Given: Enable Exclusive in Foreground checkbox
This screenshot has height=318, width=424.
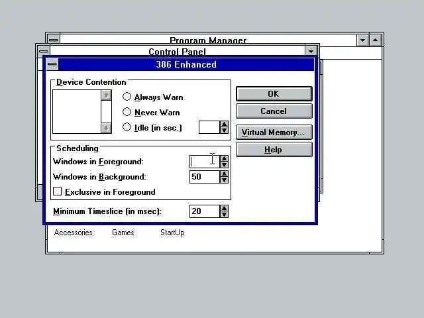Looking at the screenshot, I should [105, 191].
